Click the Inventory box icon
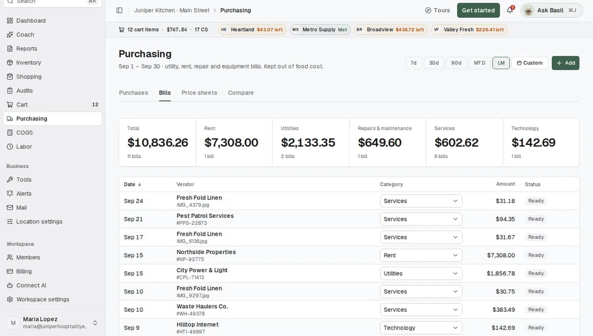This screenshot has width=593, height=336. [x=10, y=63]
